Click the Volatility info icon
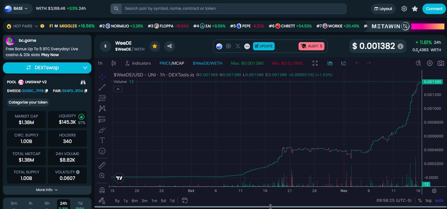The image size is (447, 209). coord(78,172)
